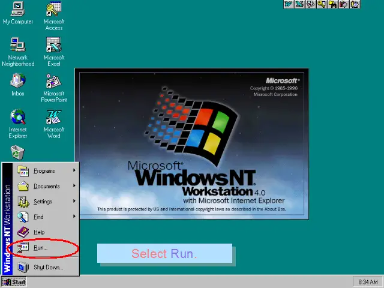
Task: Click the Start button on the taskbar
Action: (14, 282)
